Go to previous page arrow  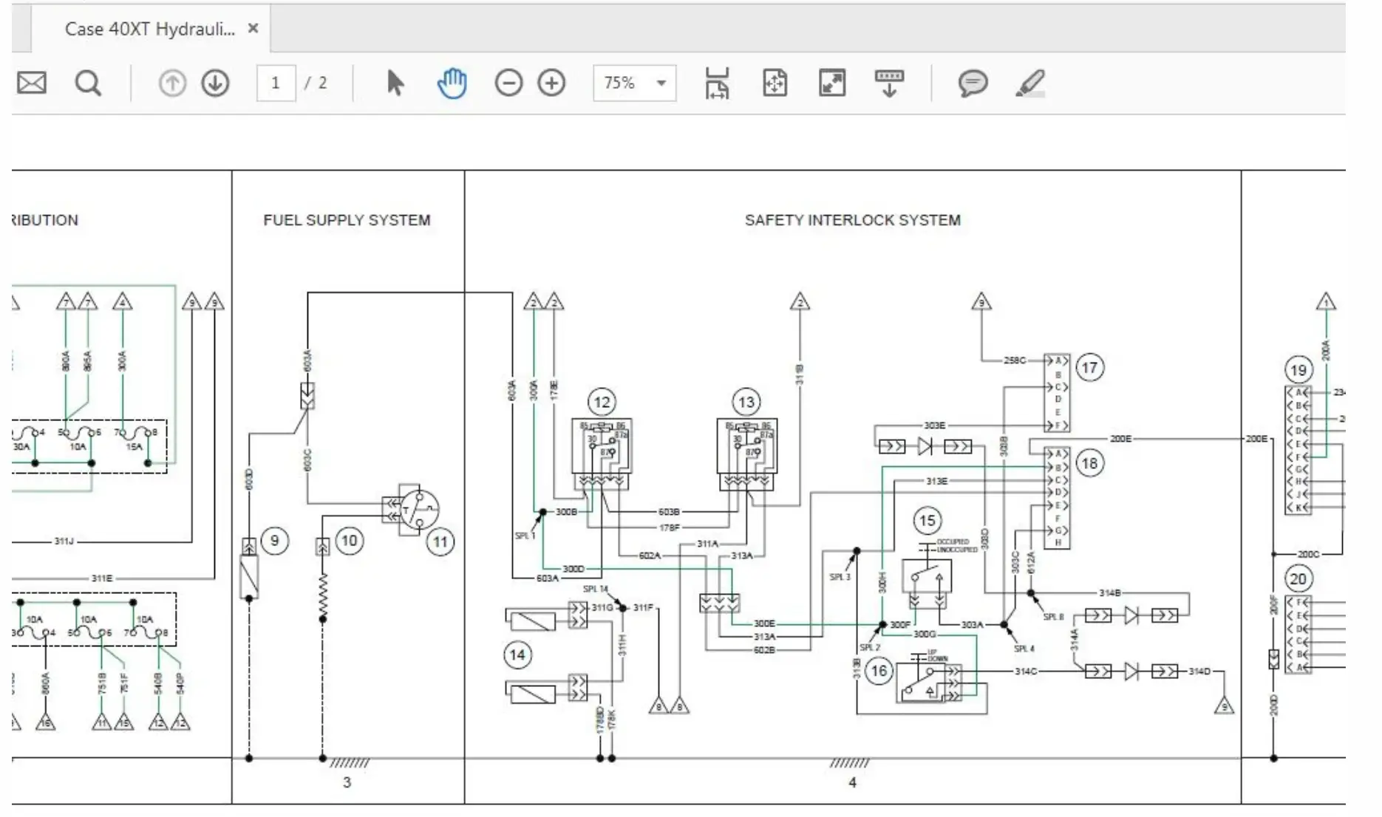coord(172,83)
